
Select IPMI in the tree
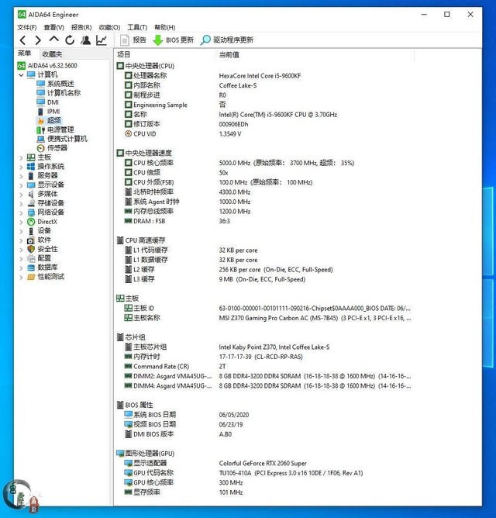(x=49, y=112)
